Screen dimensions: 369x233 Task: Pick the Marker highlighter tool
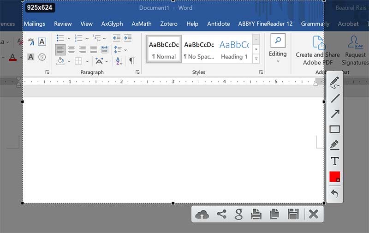coord(335,145)
